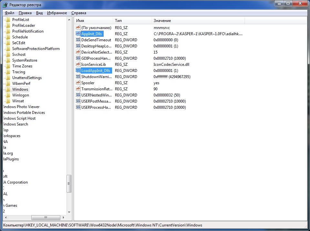Click the DWORD icon beside GDIProcessHan...
The height and width of the screenshot is (231, 310).
(78, 58)
